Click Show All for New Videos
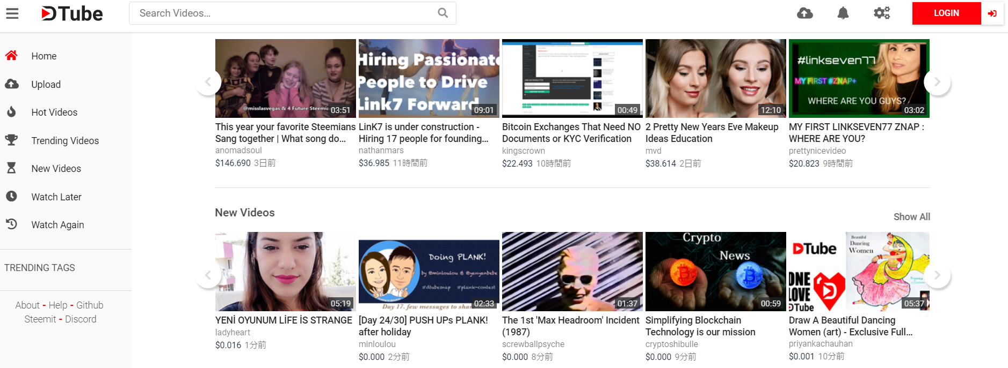 911,216
